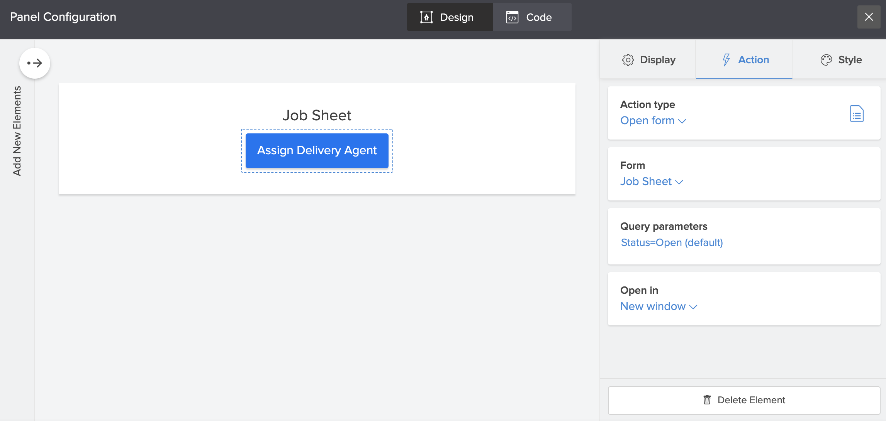Open the Action type 'Open form' dropdown

click(653, 121)
